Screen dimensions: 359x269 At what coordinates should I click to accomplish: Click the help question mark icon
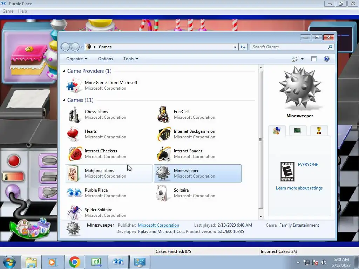click(x=327, y=59)
